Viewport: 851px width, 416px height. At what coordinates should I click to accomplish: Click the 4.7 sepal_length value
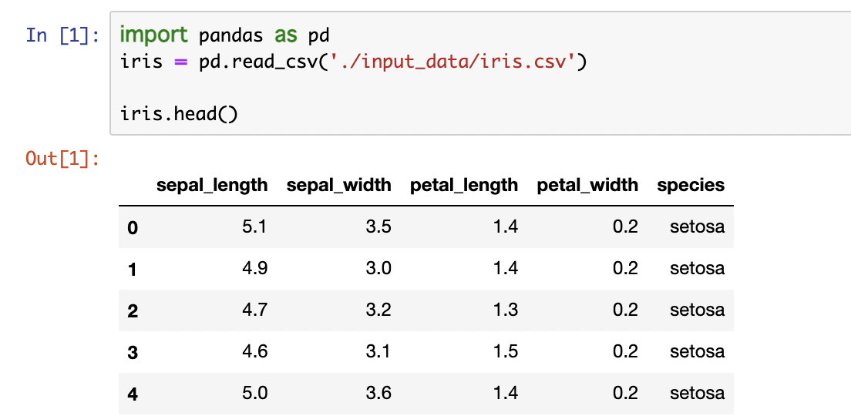point(254,310)
